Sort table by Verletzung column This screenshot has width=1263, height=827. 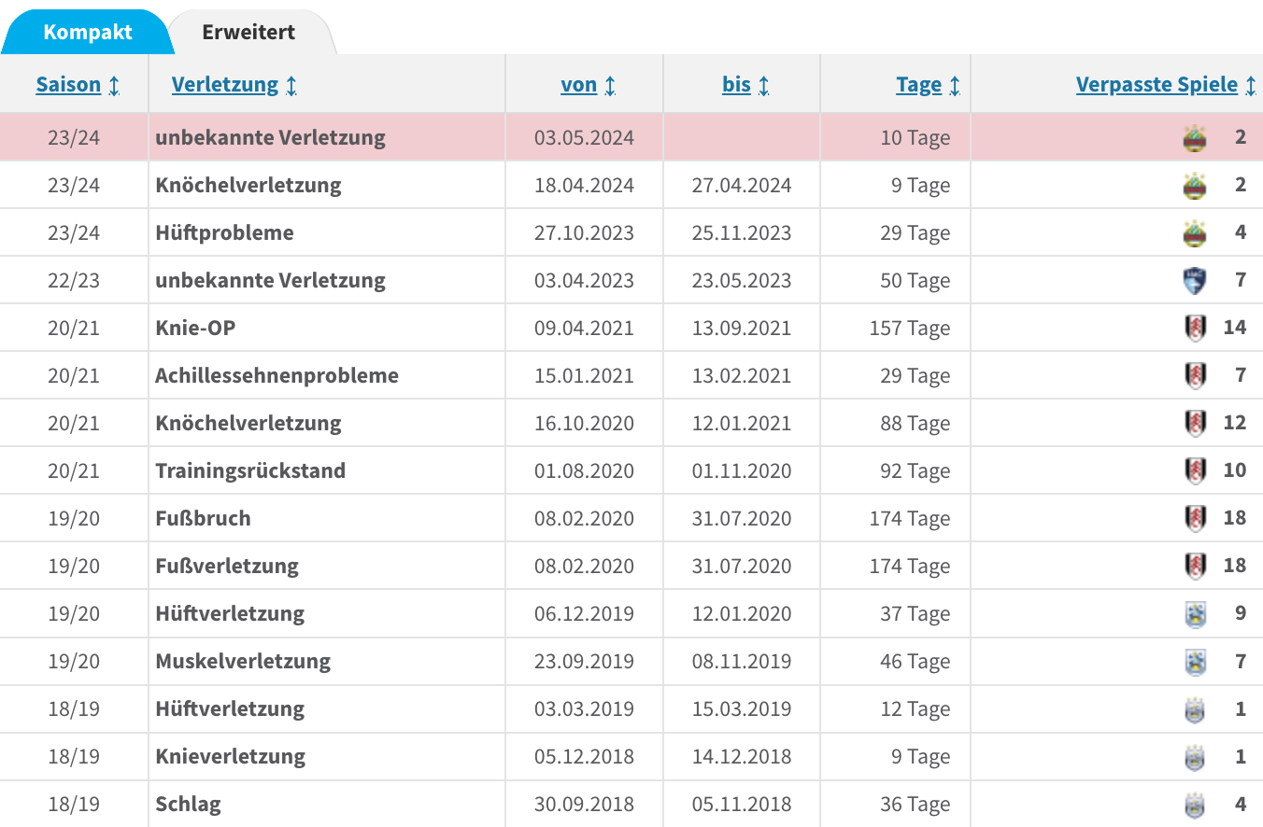234,85
